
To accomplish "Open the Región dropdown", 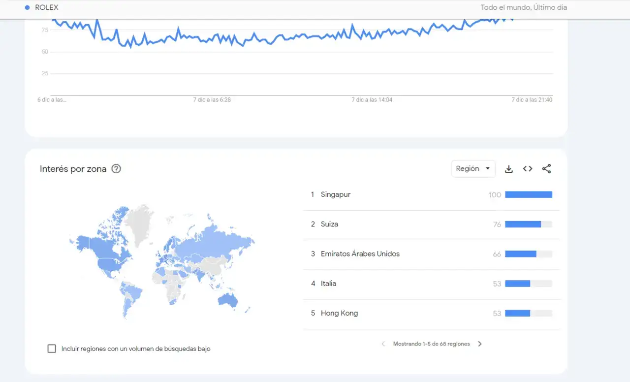I will (x=473, y=169).
